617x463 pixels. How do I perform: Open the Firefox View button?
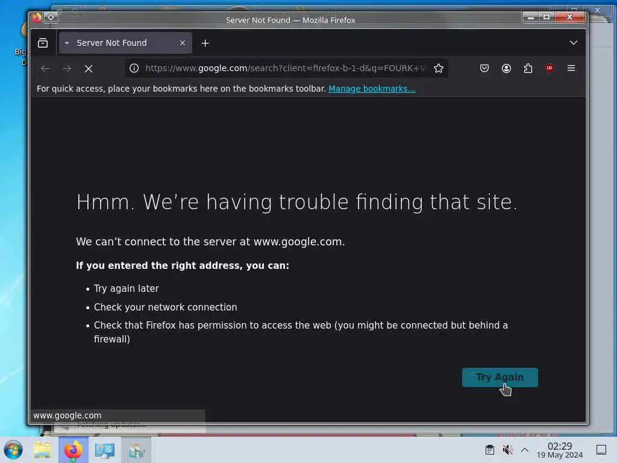tap(43, 43)
